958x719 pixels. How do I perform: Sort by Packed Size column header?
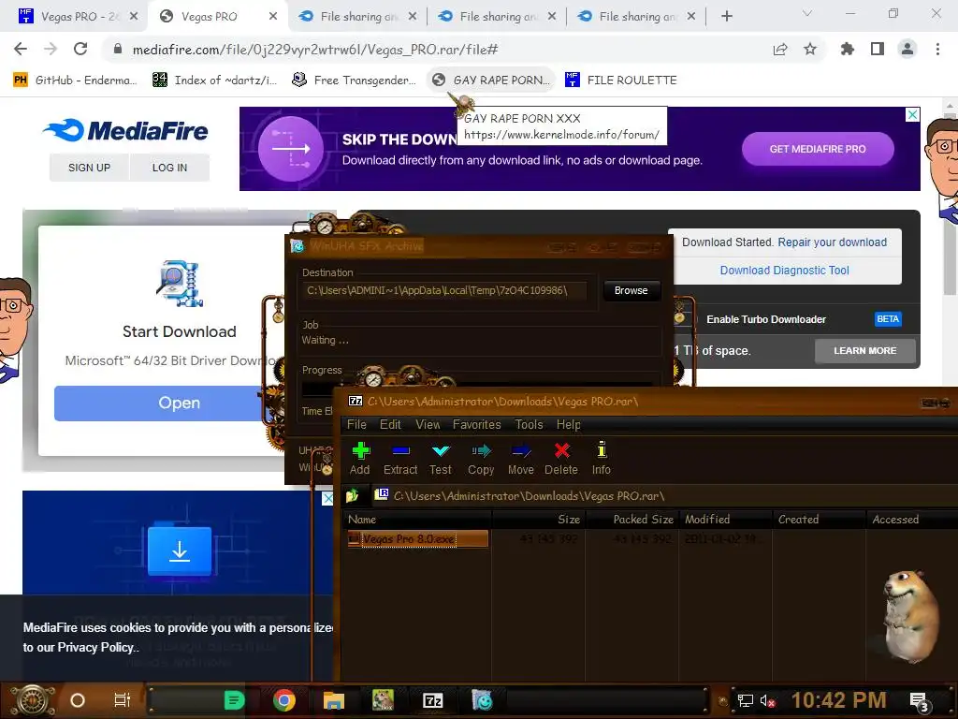631,519
